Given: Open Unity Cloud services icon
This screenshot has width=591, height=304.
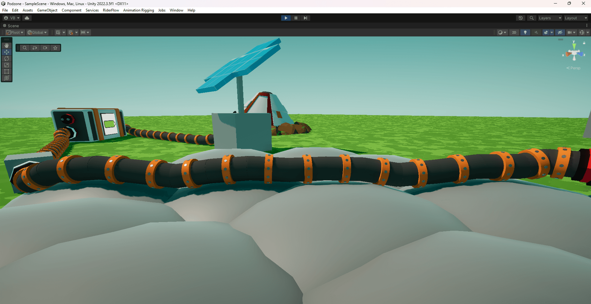Looking at the screenshot, I should click(x=27, y=18).
